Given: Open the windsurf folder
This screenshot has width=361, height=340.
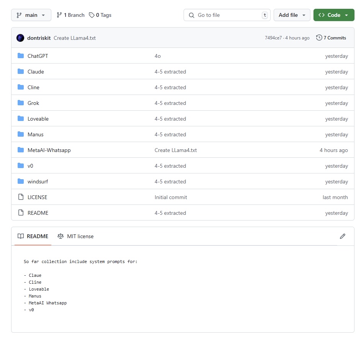Looking at the screenshot, I should click(38, 181).
